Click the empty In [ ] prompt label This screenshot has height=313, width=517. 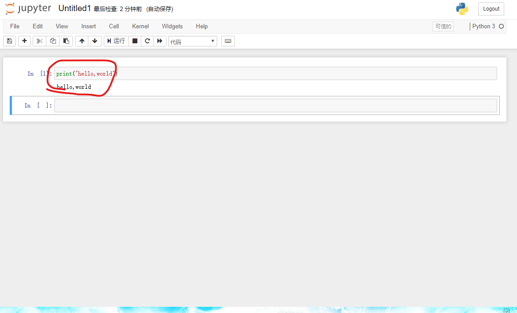[38, 105]
